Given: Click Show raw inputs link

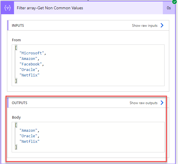Looking at the screenshot, I should click(x=144, y=26).
